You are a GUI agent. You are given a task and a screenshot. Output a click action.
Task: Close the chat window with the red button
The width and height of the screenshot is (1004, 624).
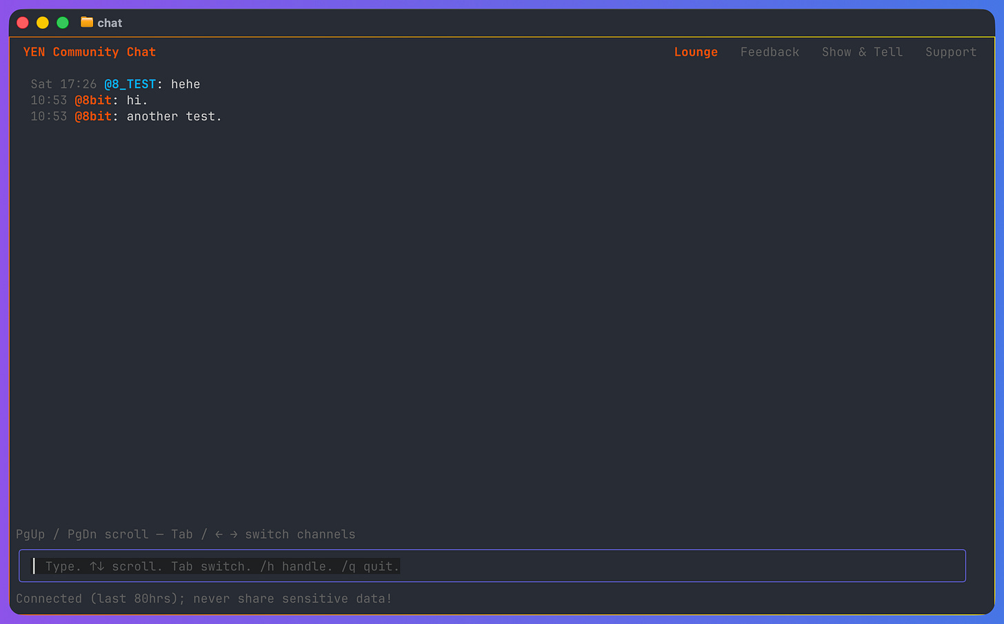coord(23,23)
